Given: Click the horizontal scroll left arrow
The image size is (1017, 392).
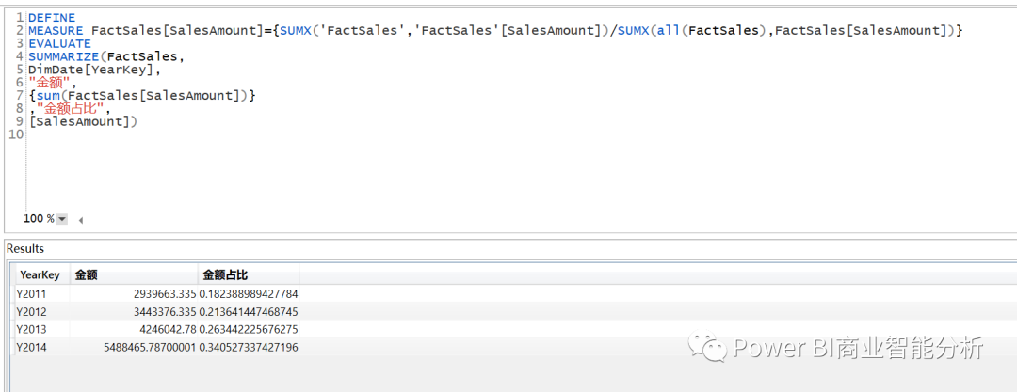Looking at the screenshot, I should tap(81, 220).
